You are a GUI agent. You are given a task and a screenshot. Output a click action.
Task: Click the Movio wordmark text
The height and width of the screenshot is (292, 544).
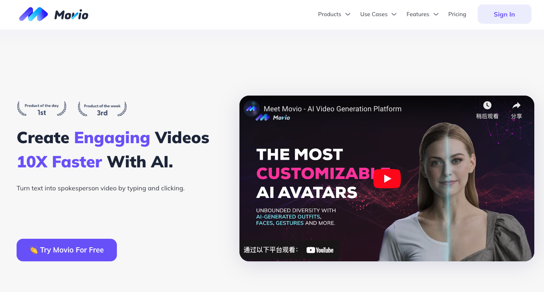click(x=71, y=15)
